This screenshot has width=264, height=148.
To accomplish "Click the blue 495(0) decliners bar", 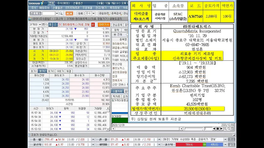I will click(x=214, y=144).
